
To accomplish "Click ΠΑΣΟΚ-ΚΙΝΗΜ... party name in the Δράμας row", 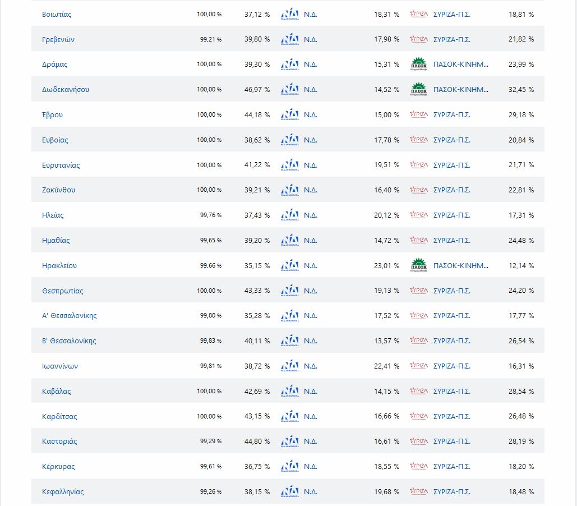I will [461, 65].
